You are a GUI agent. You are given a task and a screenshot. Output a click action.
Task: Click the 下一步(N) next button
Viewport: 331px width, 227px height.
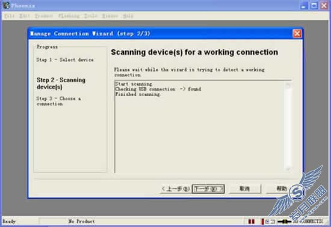208,189
